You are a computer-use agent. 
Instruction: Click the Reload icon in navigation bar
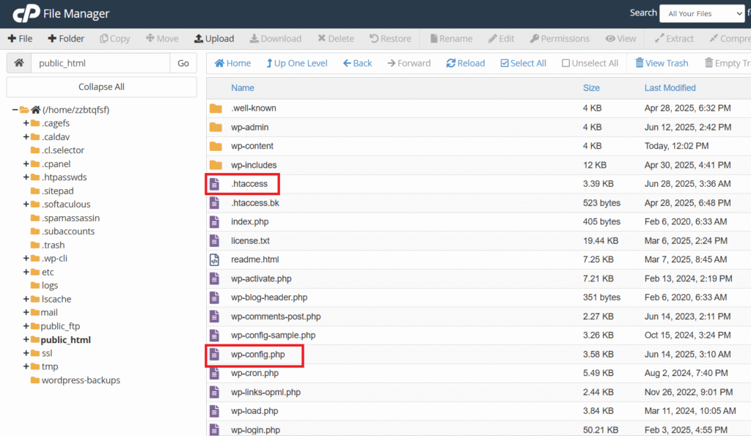coord(465,63)
